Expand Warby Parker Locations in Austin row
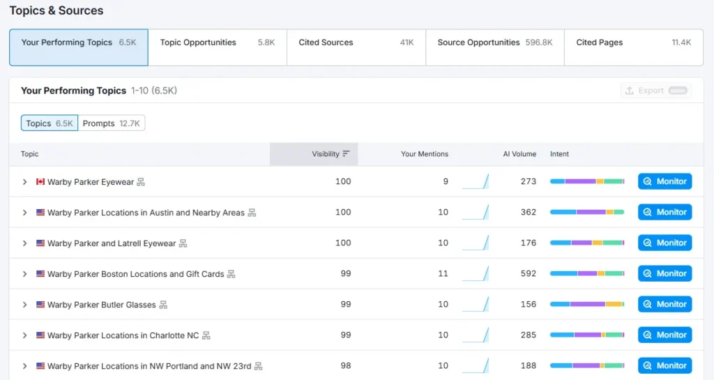Image resolution: width=714 pixels, height=380 pixels. coord(24,213)
